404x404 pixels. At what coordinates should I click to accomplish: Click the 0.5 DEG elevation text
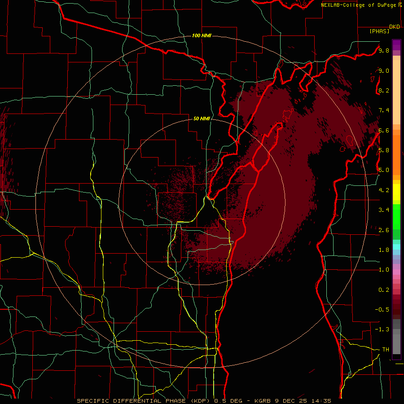click(228, 401)
